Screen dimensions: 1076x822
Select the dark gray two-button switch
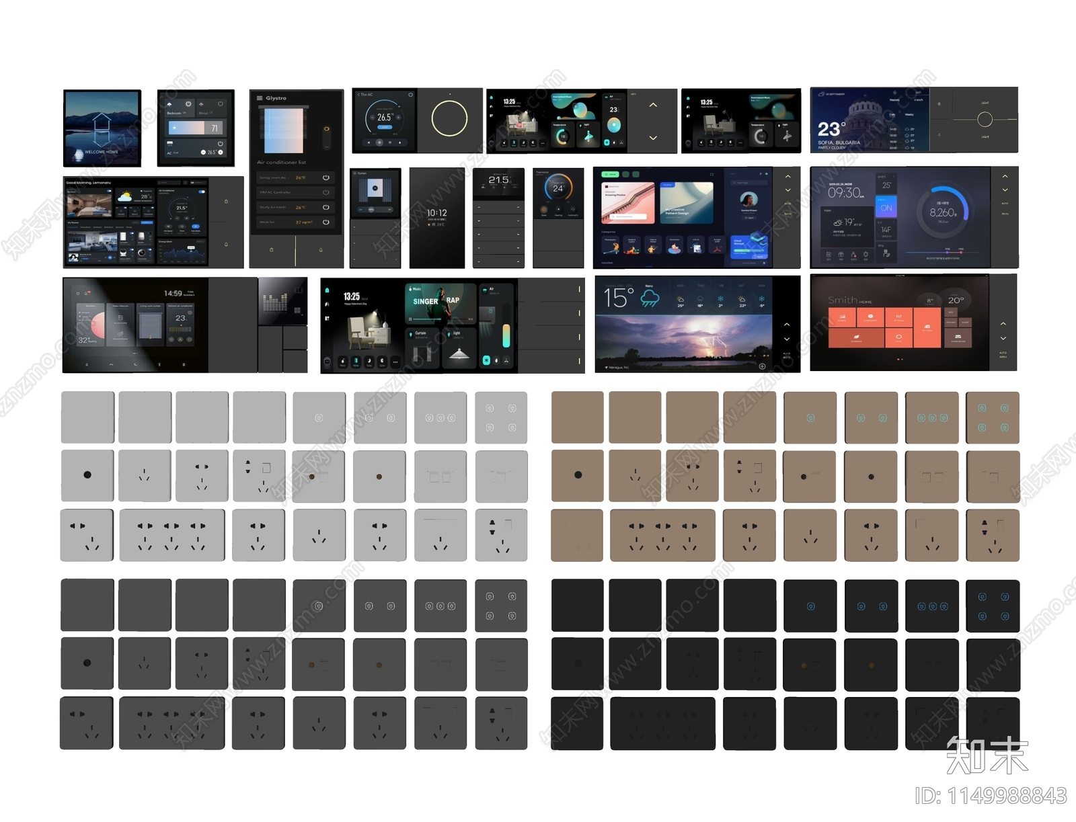[380, 606]
